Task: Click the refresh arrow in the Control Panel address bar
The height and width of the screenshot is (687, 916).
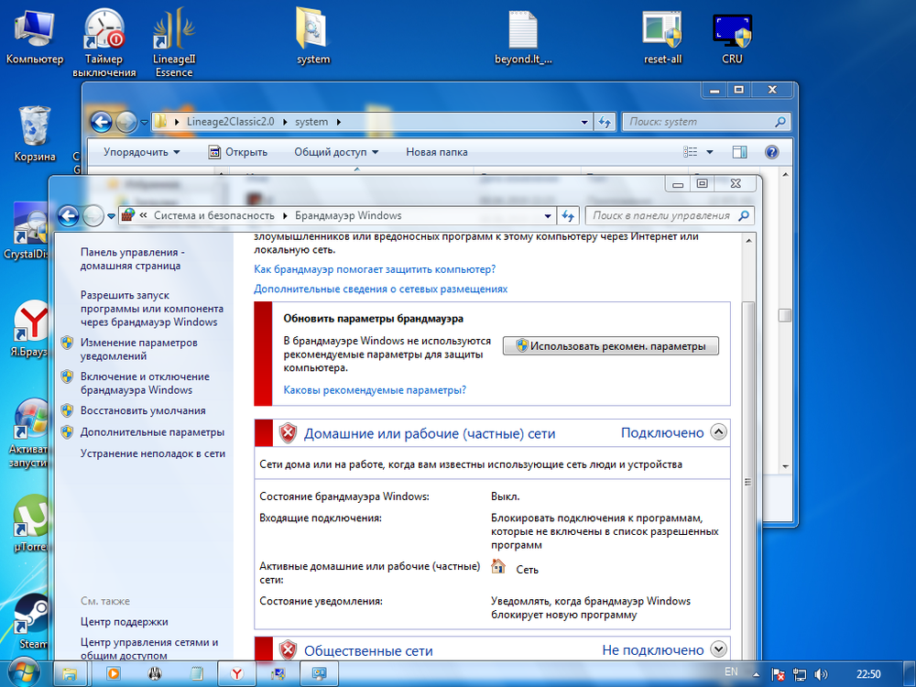Action: tap(568, 215)
